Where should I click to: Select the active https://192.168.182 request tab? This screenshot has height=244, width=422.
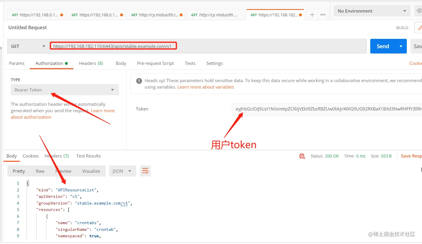click(x=275, y=15)
